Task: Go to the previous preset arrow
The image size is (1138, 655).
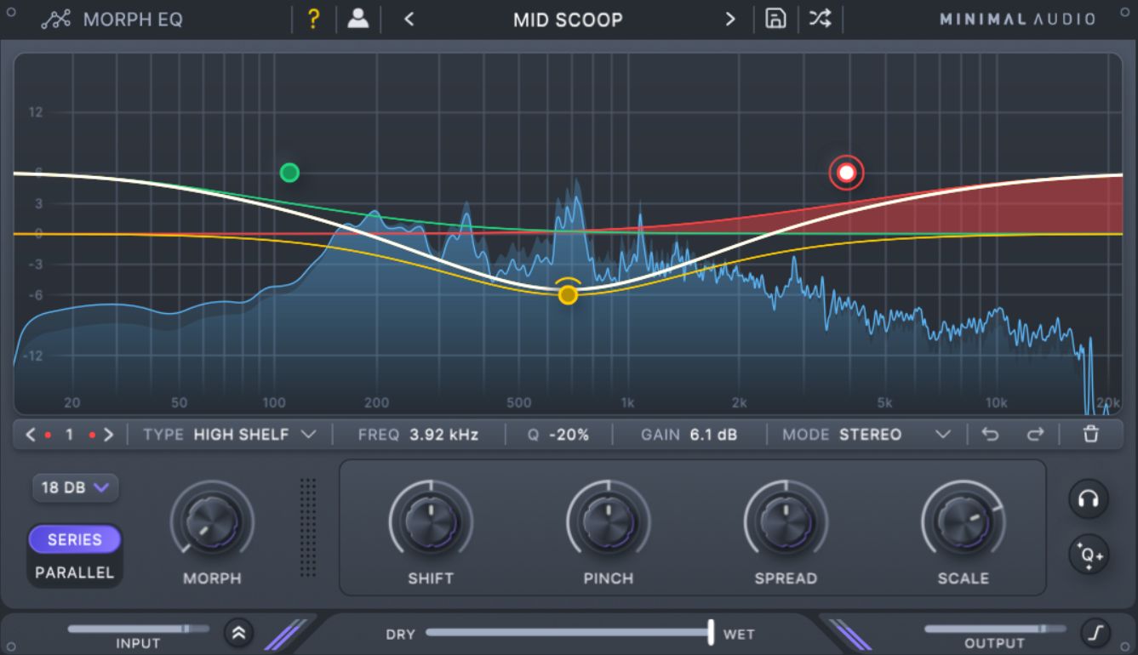Action: tap(409, 19)
